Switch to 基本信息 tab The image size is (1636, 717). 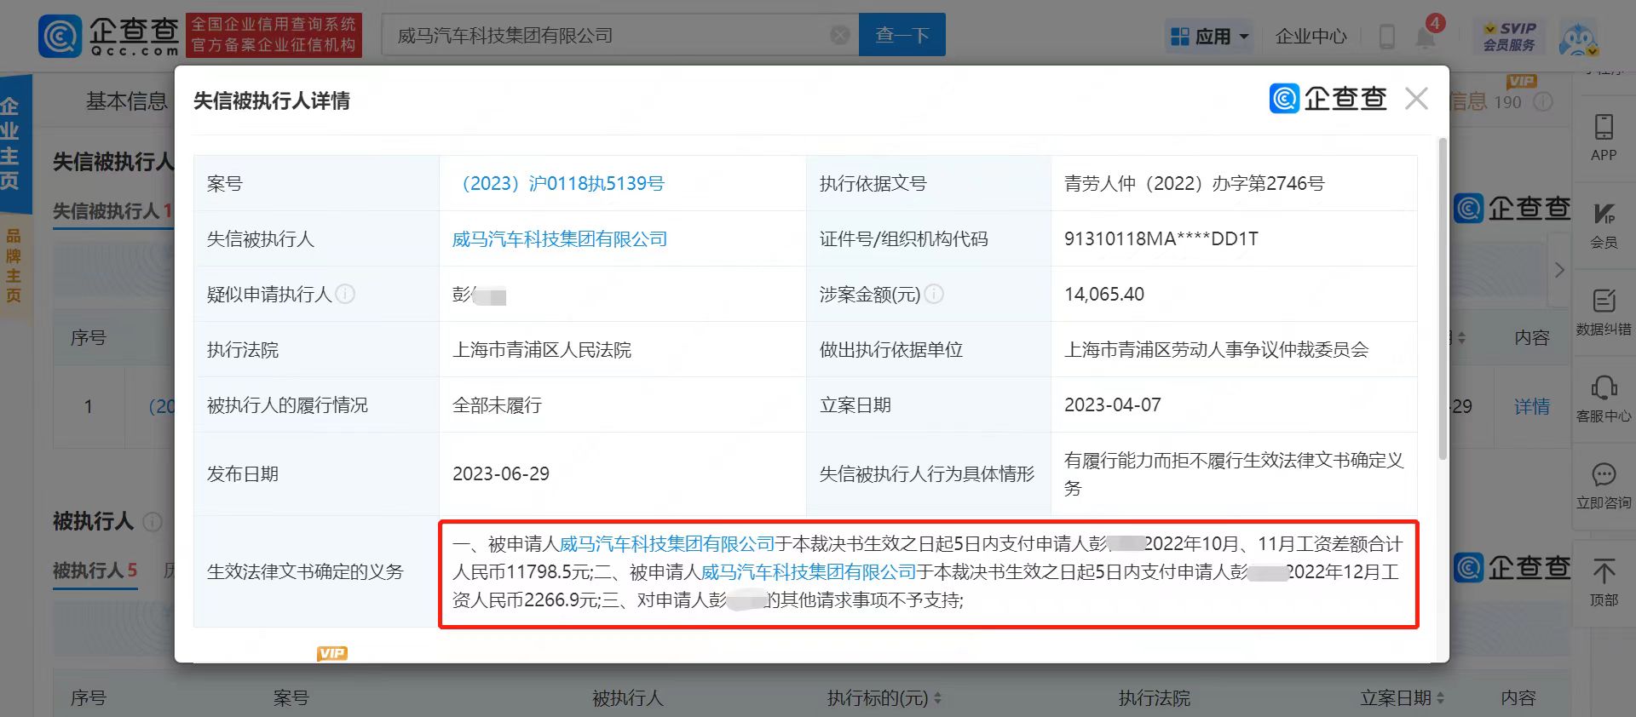tap(127, 101)
